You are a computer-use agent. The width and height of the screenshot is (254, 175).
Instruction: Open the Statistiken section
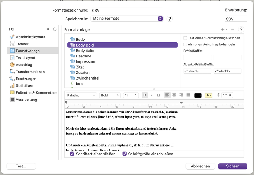(x=33, y=86)
